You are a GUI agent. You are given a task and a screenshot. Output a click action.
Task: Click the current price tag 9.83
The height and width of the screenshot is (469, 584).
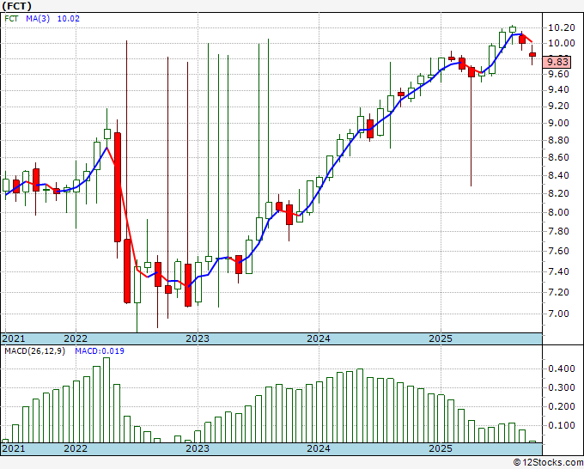pos(557,62)
